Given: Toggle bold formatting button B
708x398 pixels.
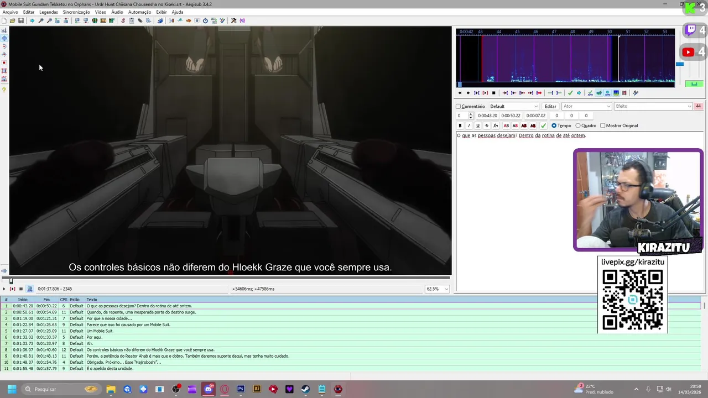Looking at the screenshot, I should click(x=460, y=125).
